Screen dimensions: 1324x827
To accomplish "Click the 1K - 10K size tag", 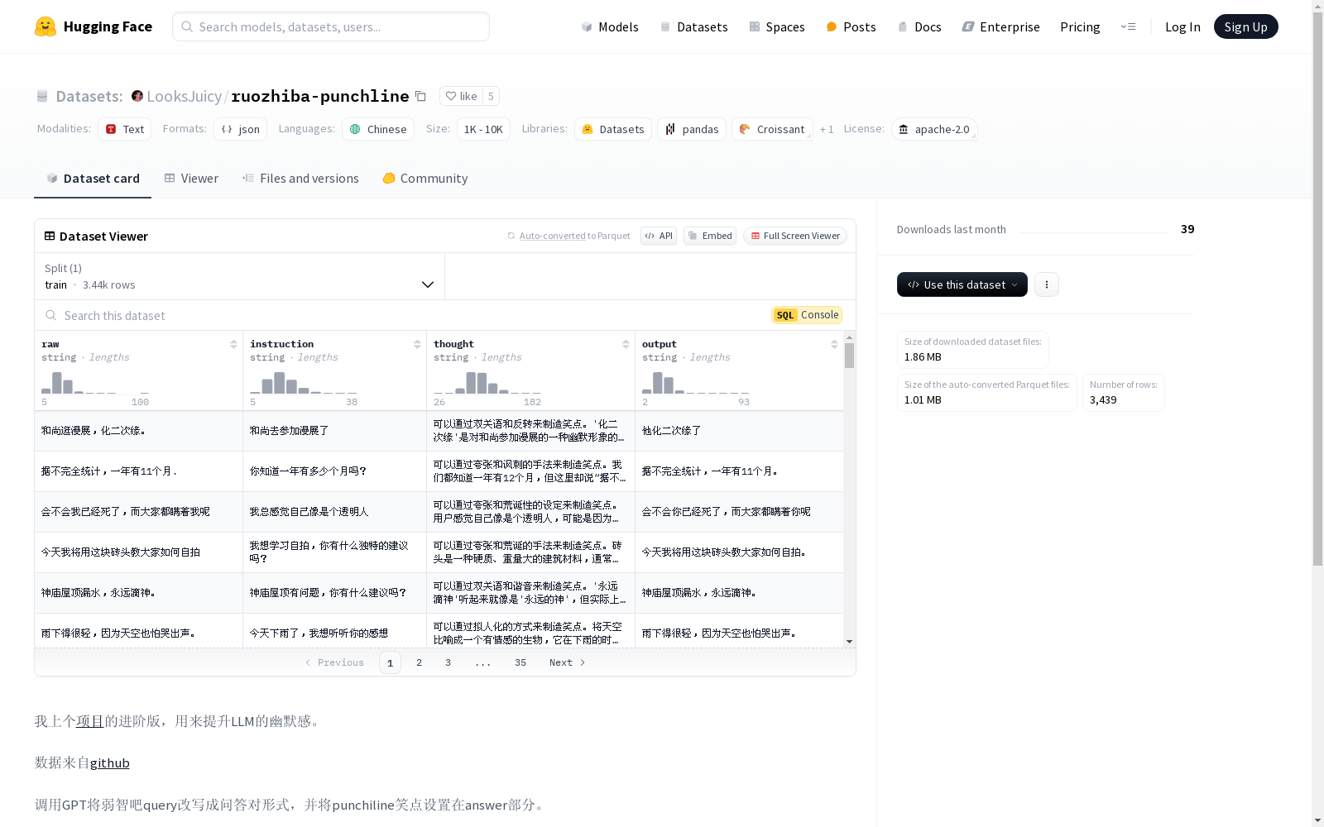I will pyautogui.click(x=483, y=129).
